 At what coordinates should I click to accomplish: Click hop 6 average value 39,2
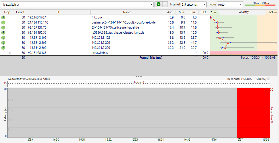[x=172, y=42]
